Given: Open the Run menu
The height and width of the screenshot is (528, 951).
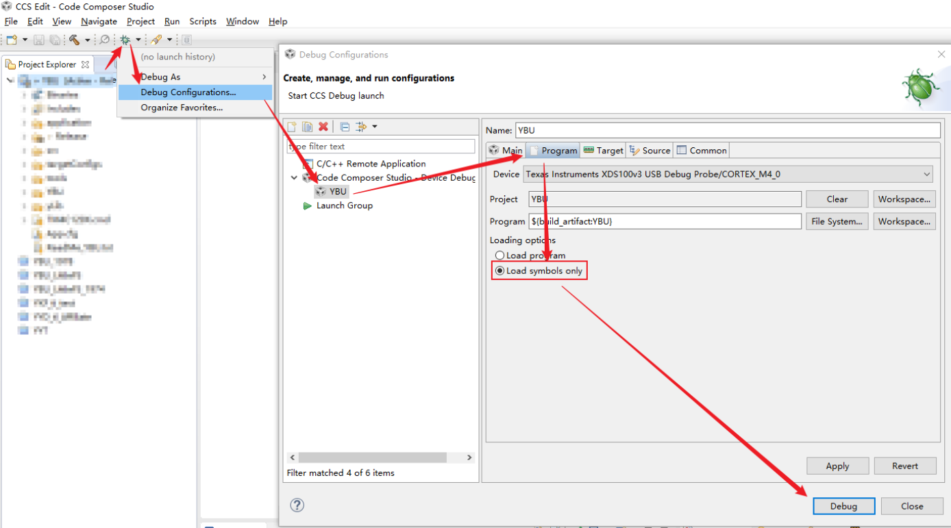Looking at the screenshot, I should click(172, 21).
